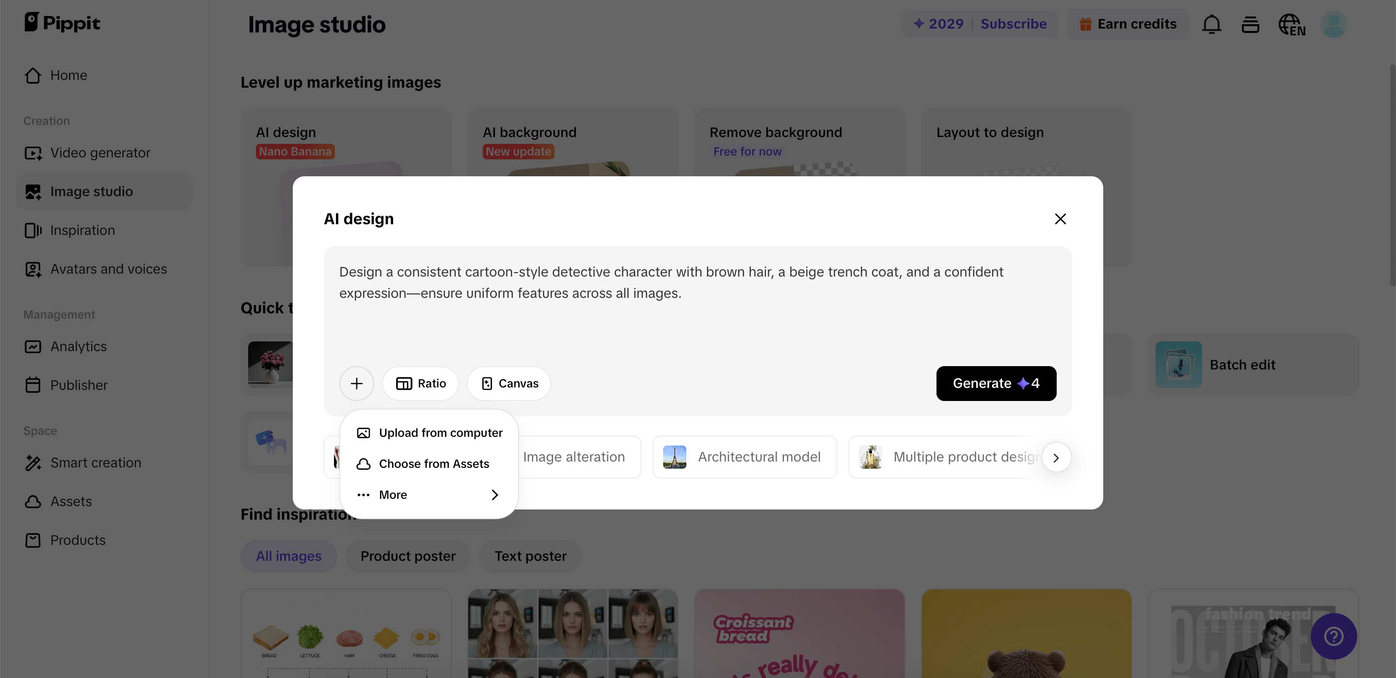Select the Video generator in sidebar
Image resolution: width=1396 pixels, height=678 pixels.
pyautogui.click(x=100, y=153)
